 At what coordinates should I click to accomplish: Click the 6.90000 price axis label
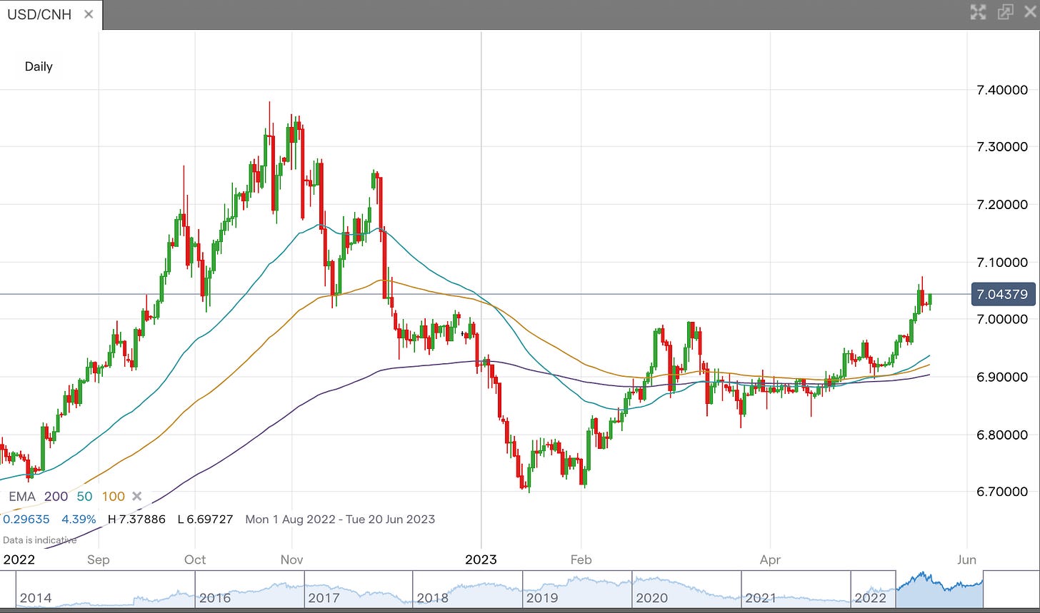tap(1002, 376)
